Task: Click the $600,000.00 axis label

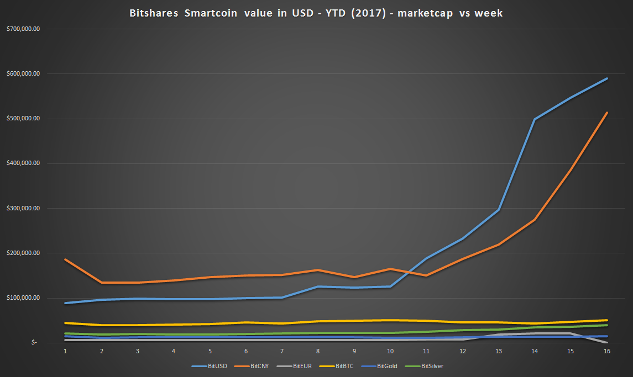Action: [x=23, y=74]
